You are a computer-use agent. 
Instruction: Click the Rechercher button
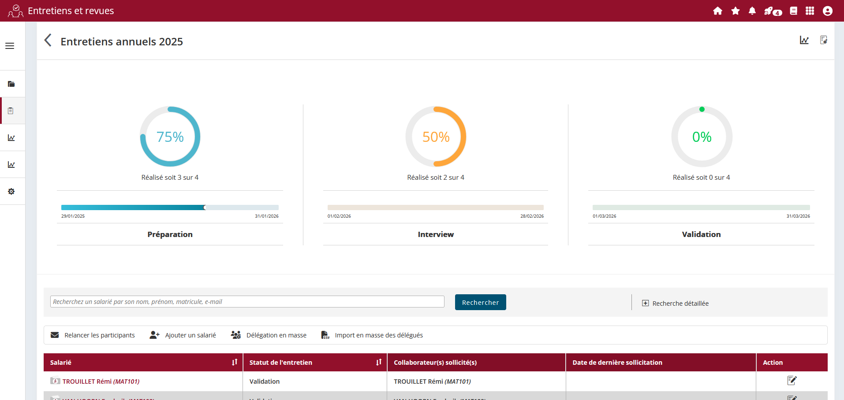pos(480,302)
